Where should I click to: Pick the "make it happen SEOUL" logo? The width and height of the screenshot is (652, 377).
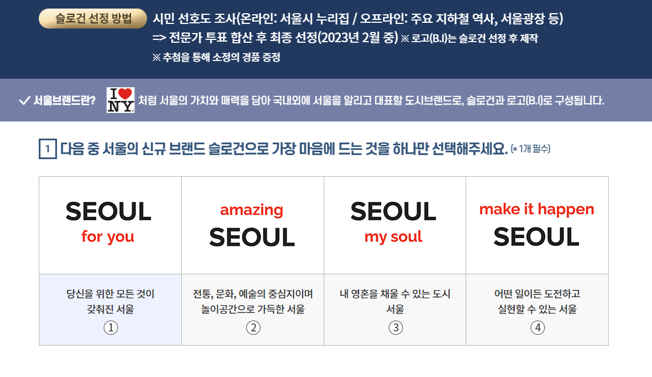[x=537, y=225]
